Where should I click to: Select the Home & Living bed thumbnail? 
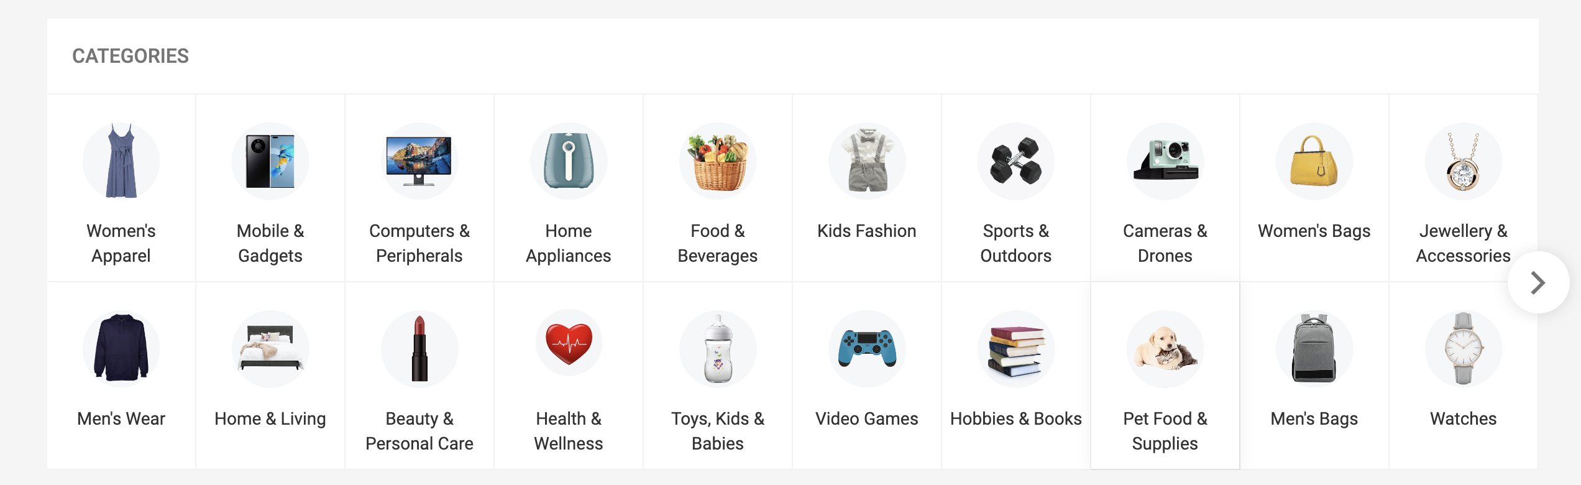270,348
